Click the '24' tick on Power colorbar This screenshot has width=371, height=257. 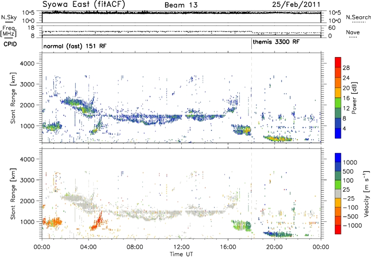tap(346, 78)
